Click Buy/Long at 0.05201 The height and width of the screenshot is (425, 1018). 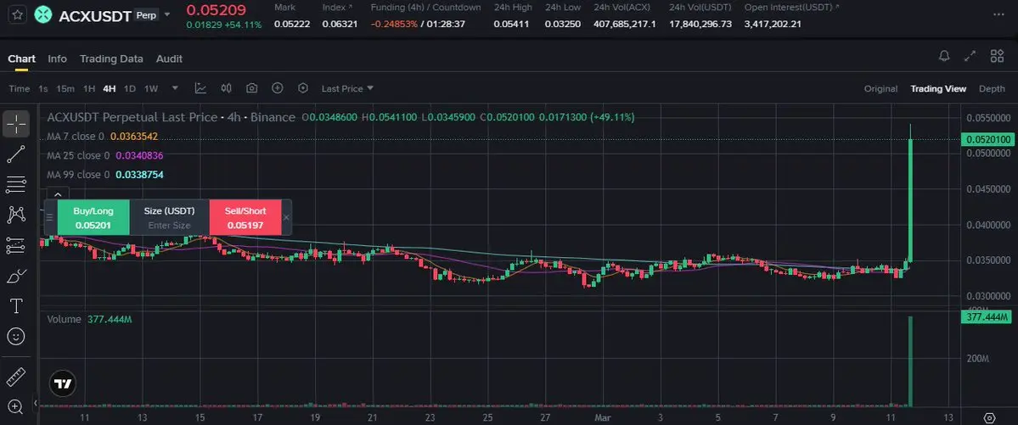(x=93, y=217)
